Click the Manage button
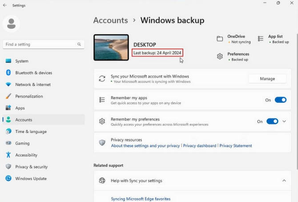Screen dimensions: 298x202 [267, 79]
